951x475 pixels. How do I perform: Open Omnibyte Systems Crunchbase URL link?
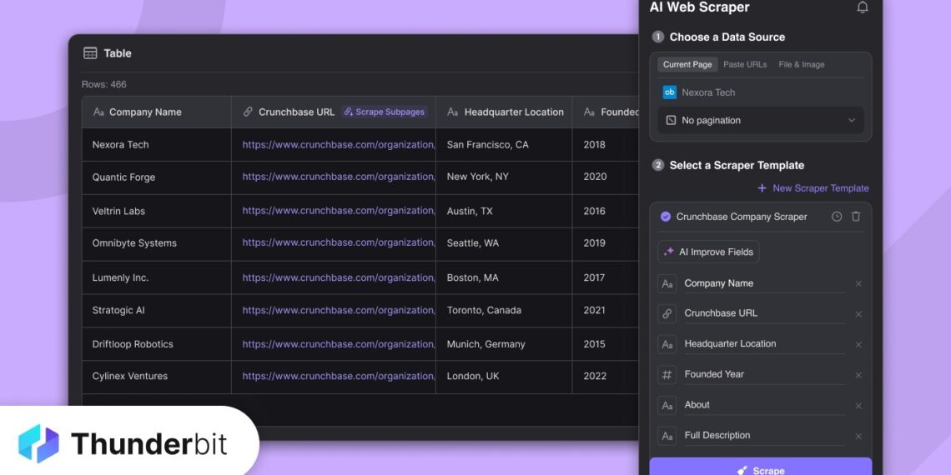click(339, 242)
